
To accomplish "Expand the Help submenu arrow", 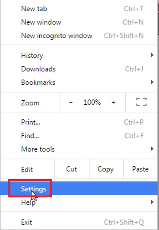I will coord(152,202).
